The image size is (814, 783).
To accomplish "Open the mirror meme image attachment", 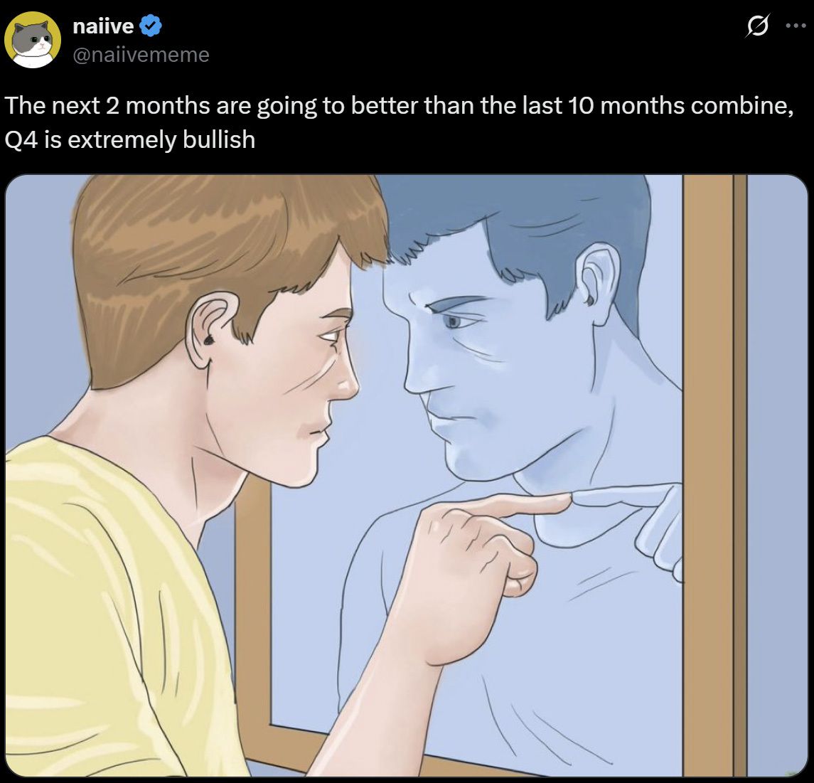I will point(407,475).
